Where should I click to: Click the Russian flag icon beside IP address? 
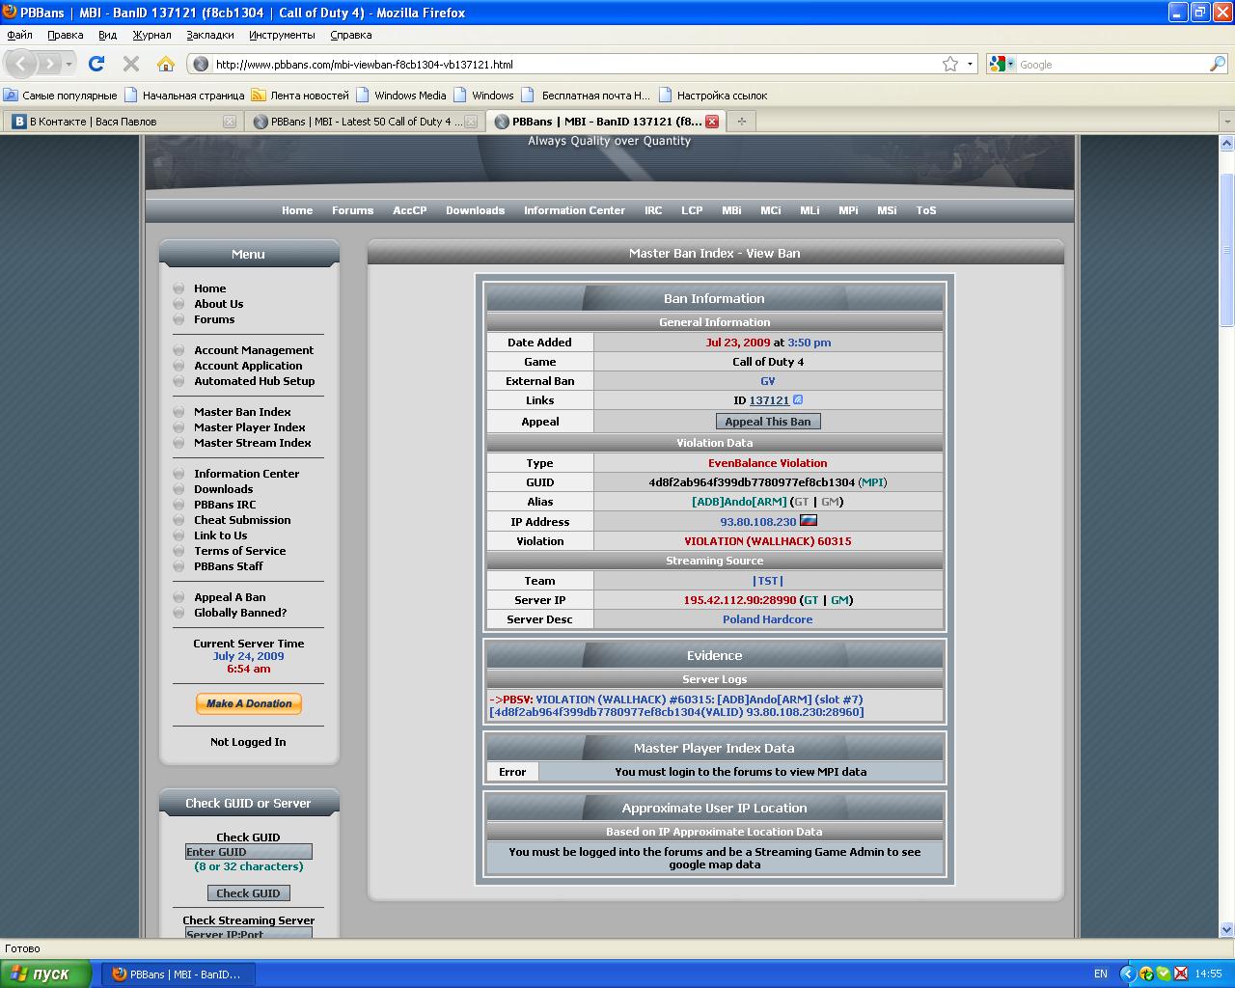(809, 520)
